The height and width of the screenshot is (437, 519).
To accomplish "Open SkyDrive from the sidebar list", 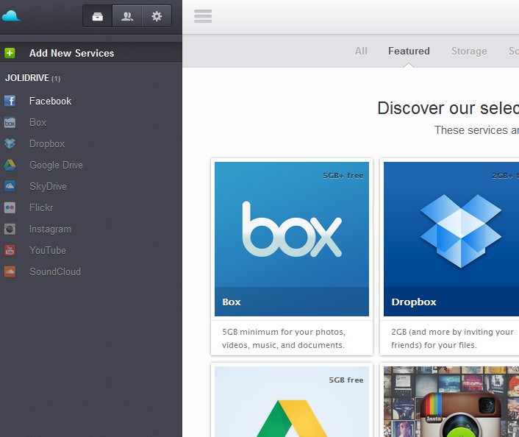I will (48, 186).
